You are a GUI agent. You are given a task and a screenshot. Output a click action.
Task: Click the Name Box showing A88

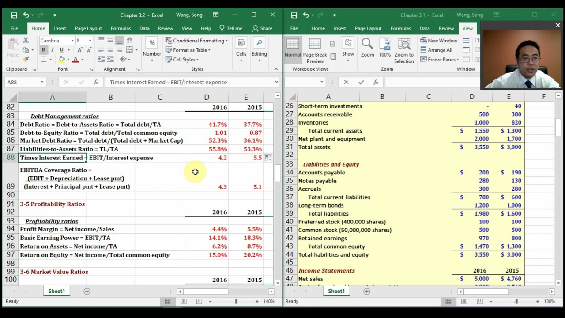pyautogui.click(x=25, y=82)
